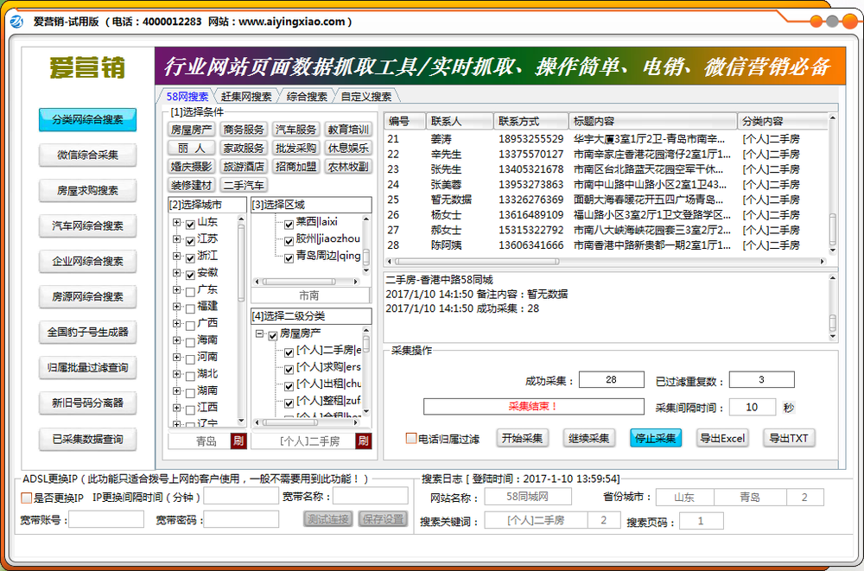
Task: Click the IP更换间隔时间 input field
Action: tap(241, 496)
